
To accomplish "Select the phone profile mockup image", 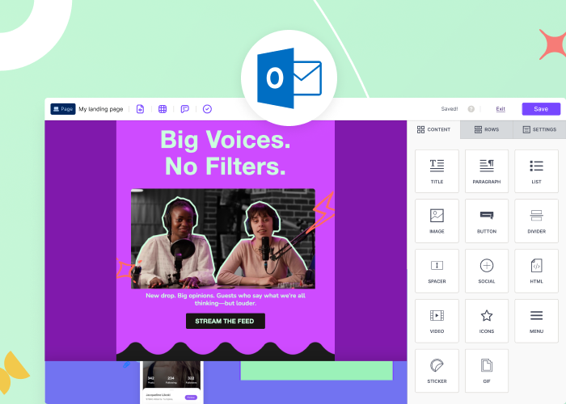I will click(171, 382).
